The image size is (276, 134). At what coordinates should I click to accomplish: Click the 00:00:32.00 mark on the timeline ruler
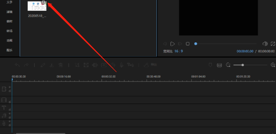click(108, 77)
